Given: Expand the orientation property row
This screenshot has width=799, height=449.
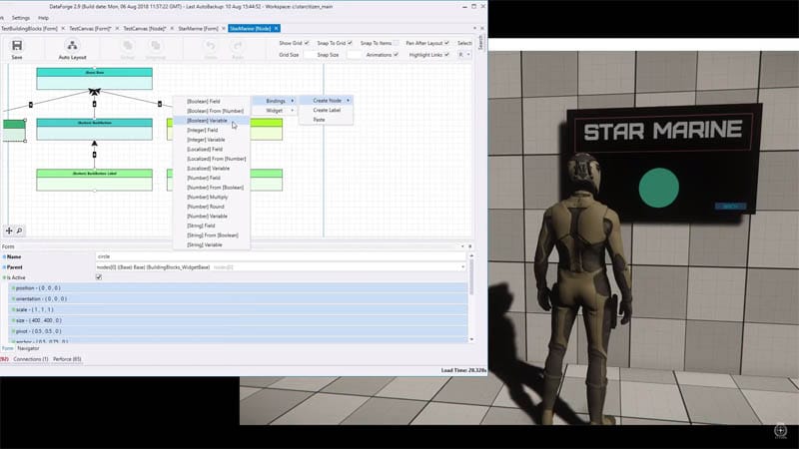Looking at the screenshot, I should click(x=239, y=298).
